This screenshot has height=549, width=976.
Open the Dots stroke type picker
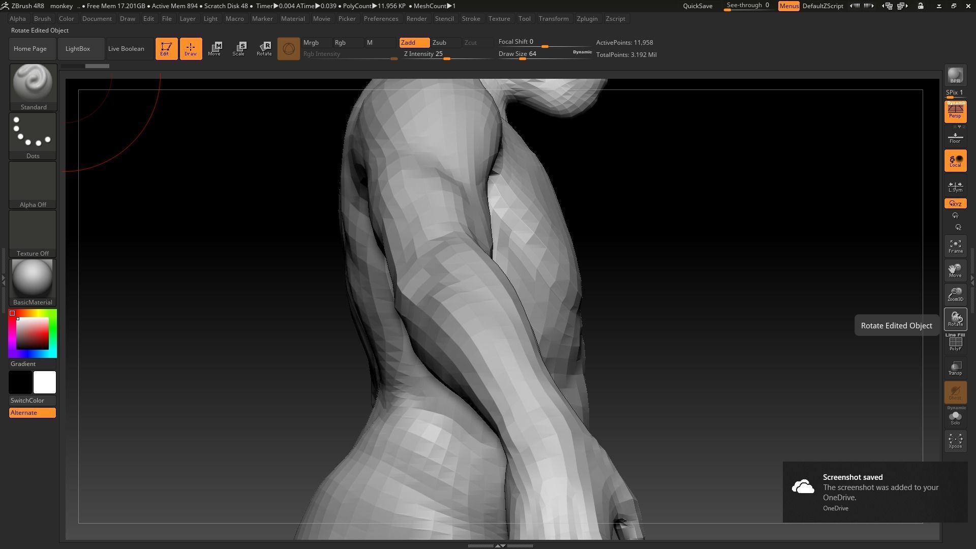(33, 136)
